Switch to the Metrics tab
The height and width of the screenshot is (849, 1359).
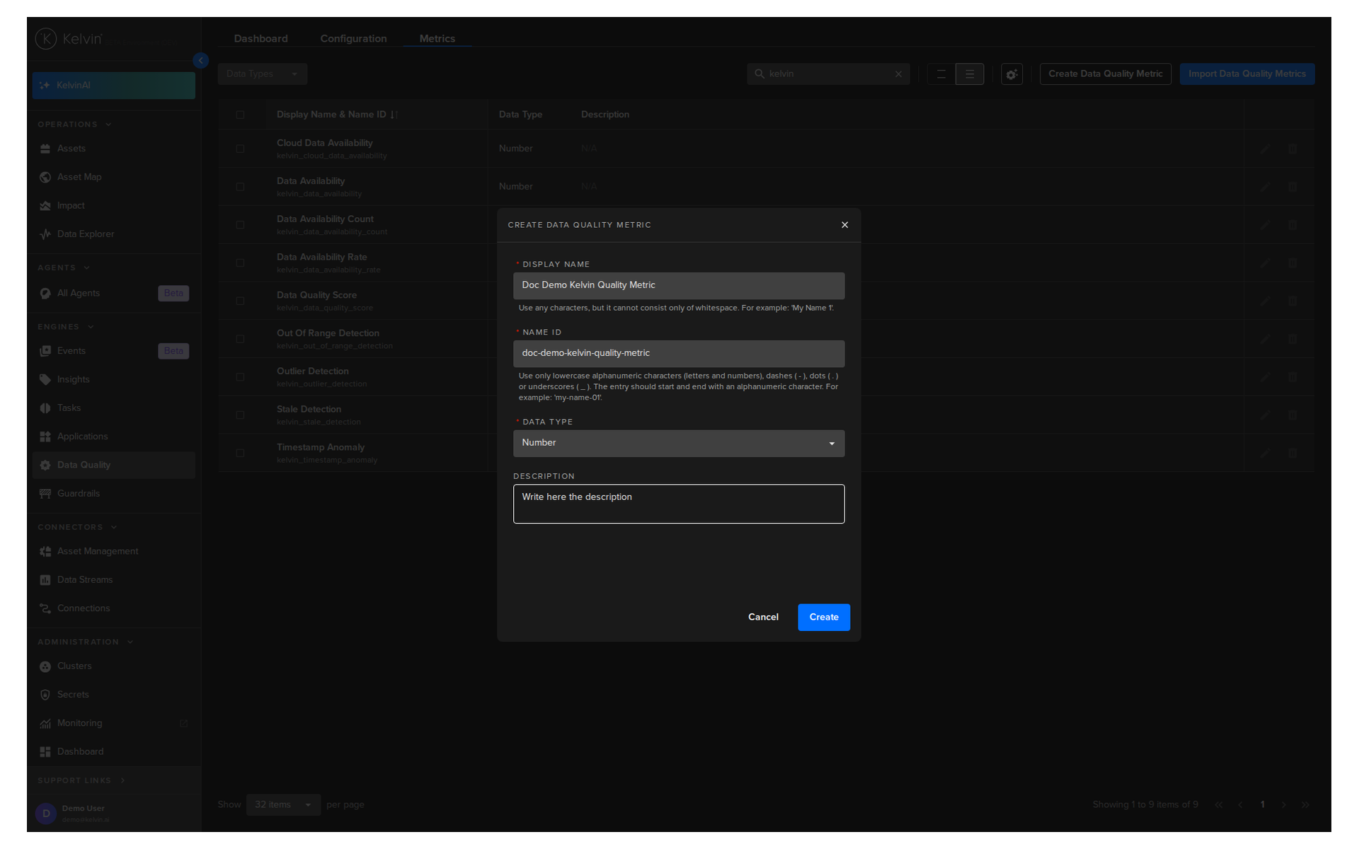(x=437, y=39)
